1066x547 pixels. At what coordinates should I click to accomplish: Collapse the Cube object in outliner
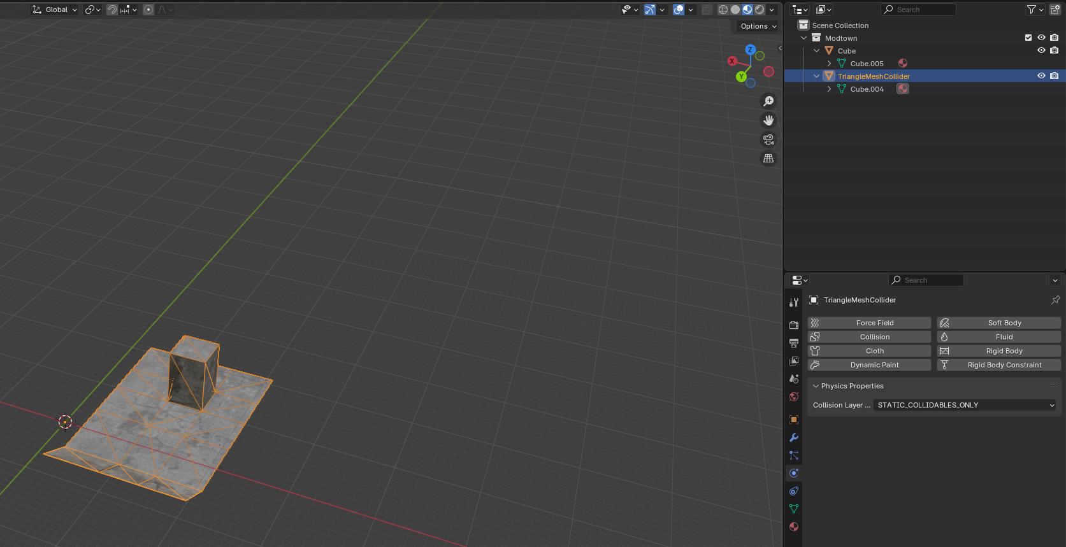(817, 51)
